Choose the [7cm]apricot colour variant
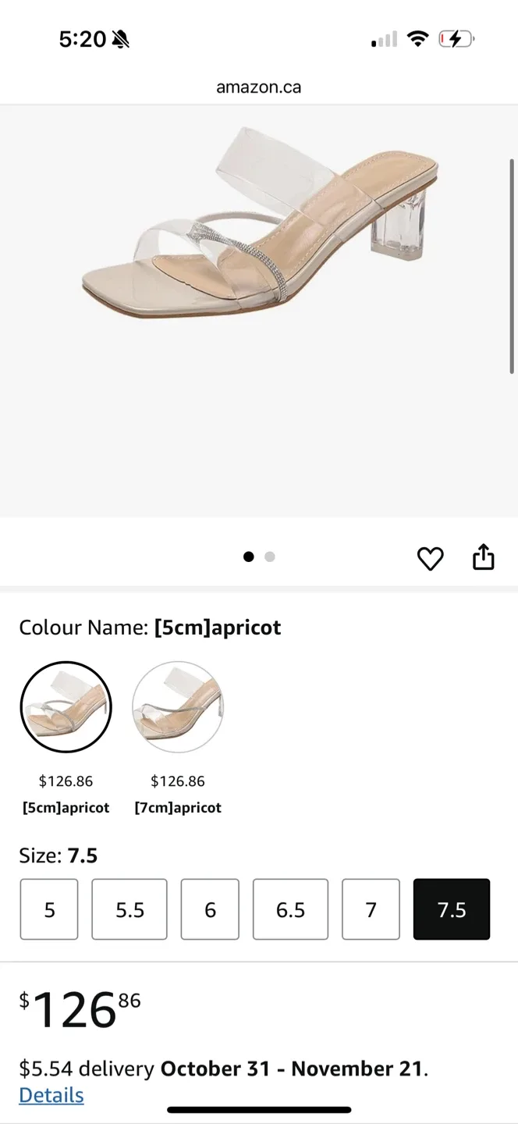518x1124 pixels. point(177,706)
